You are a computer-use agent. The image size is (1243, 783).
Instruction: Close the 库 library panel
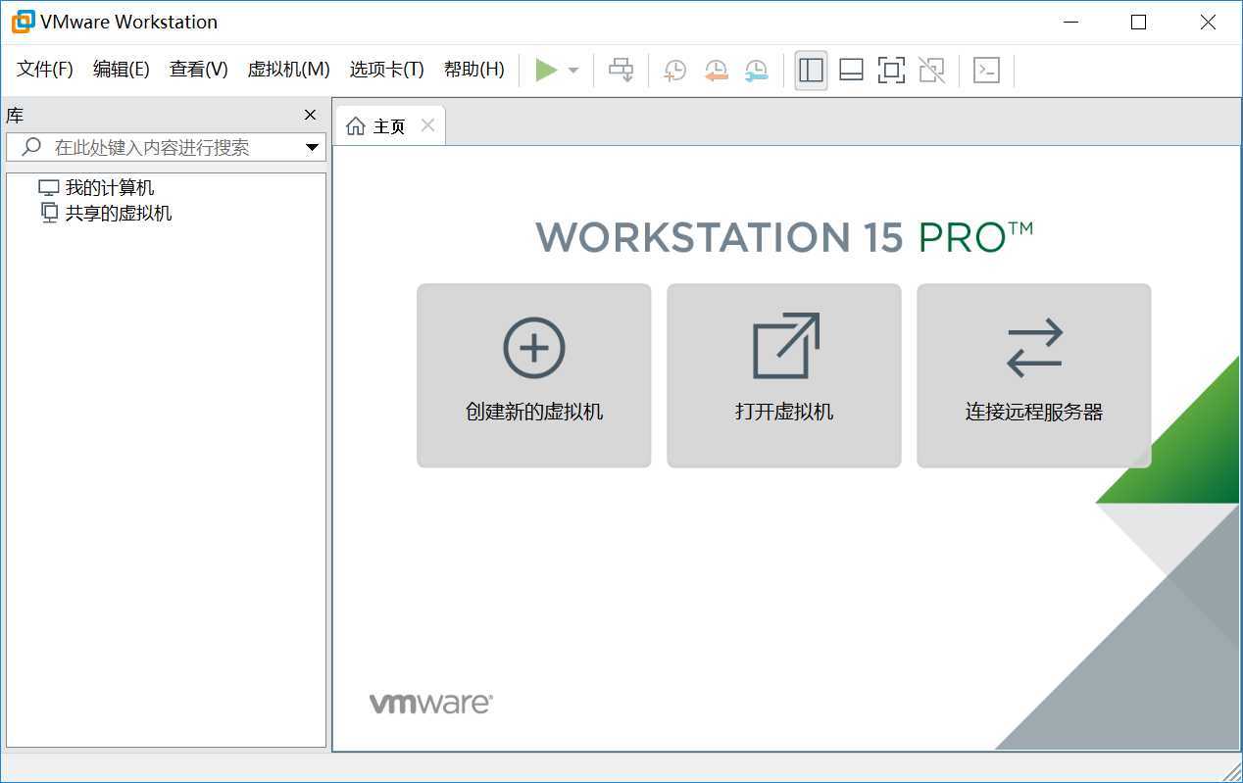tap(311, 115)
